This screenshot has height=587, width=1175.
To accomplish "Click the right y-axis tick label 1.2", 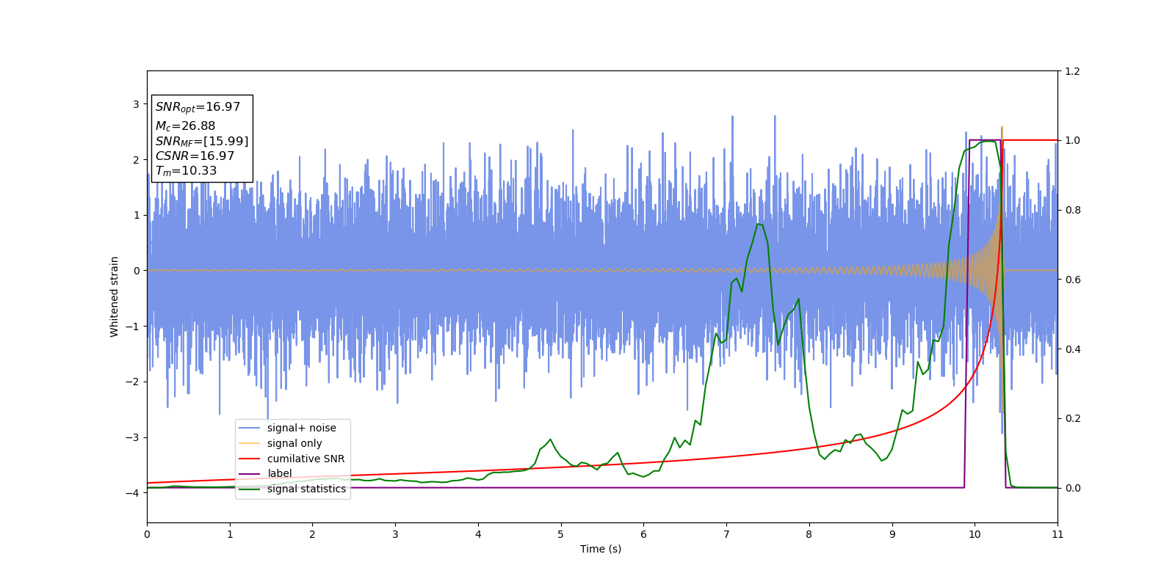I will 1072,71.
